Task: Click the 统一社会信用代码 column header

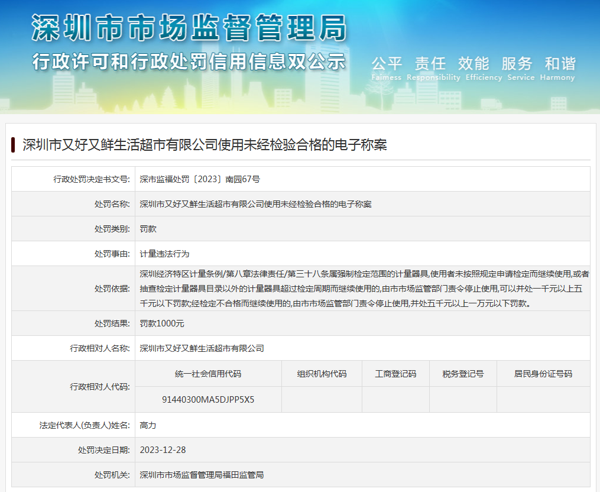Action: 208,374
